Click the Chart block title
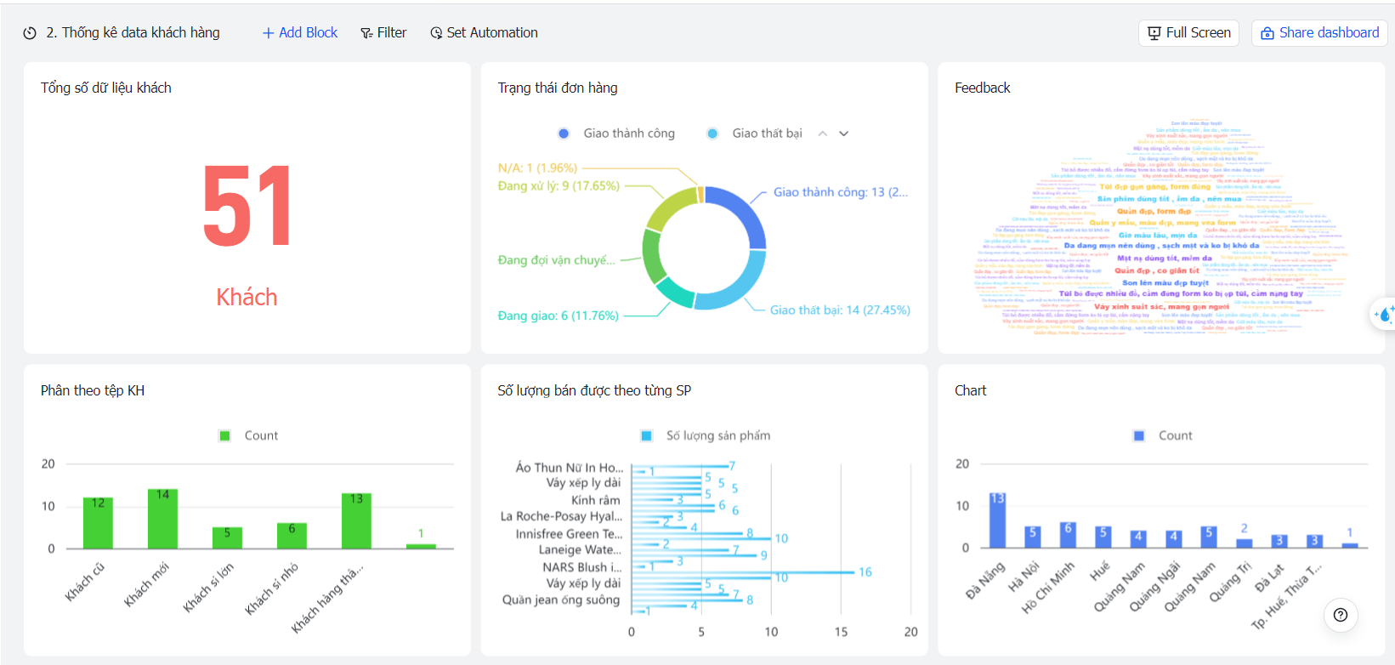This screenshot has width=1395, height=665. pyautogui.click(x=970, y=390)
